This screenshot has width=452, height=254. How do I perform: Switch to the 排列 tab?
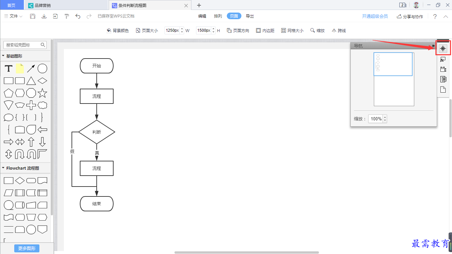click(x=218, y=16)
